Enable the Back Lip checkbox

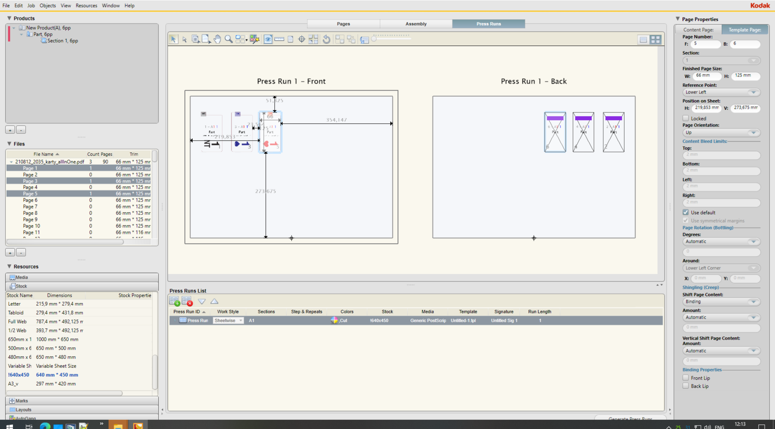tap(686, 386)
